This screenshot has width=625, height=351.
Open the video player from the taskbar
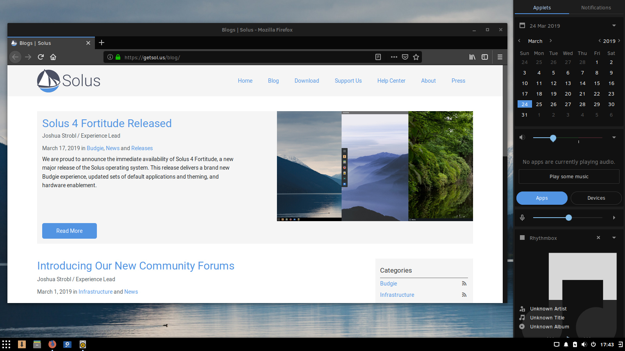pyautogui.click(x=67, y=344)
